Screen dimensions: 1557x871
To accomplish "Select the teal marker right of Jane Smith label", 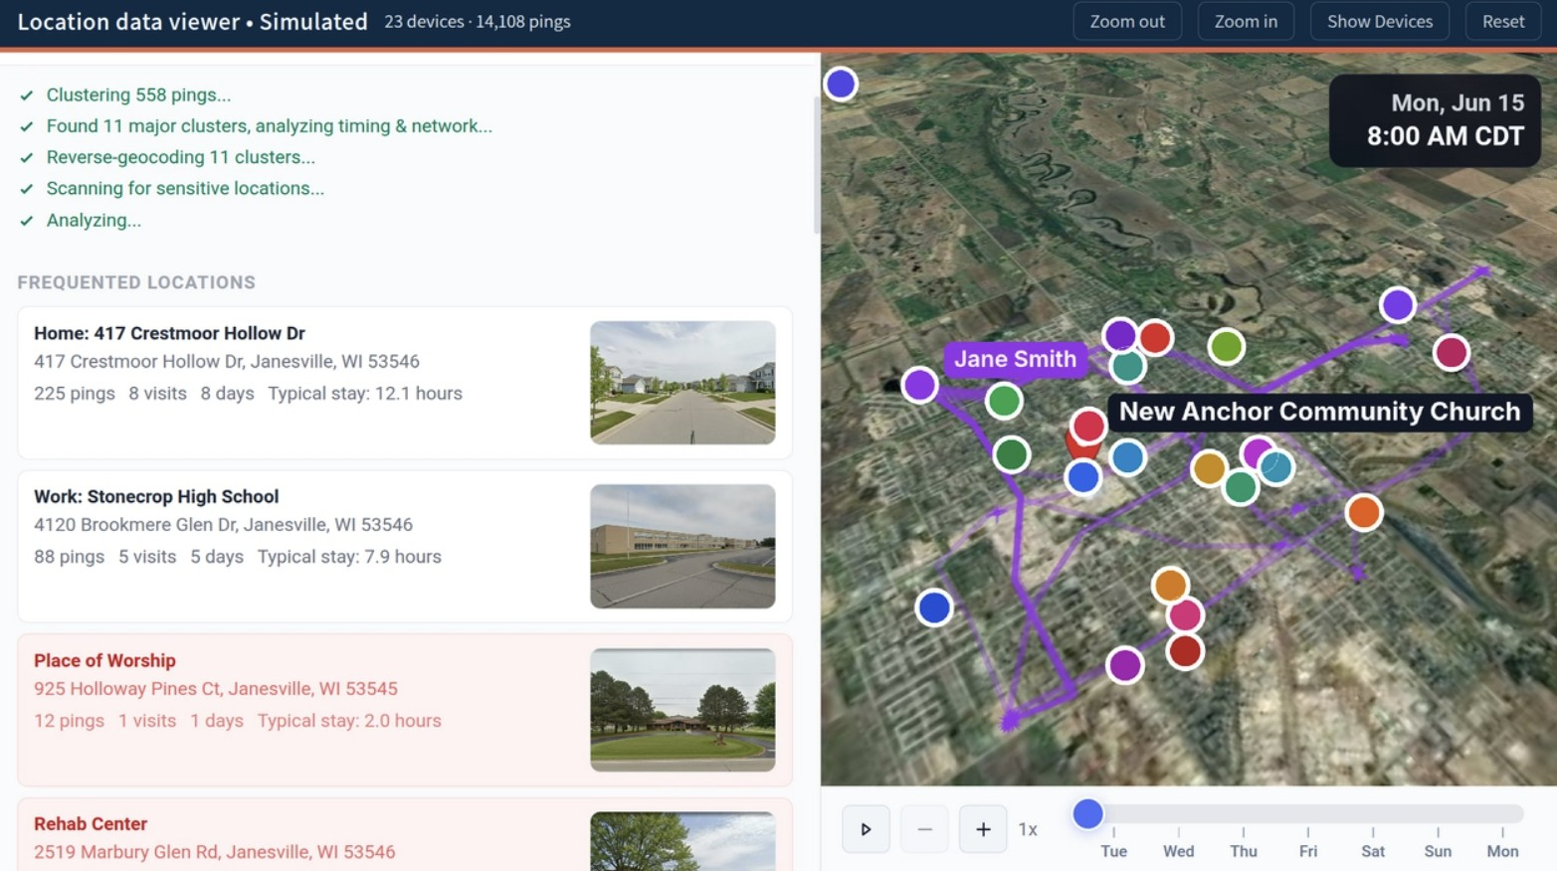I will (x=1127, y=366).
